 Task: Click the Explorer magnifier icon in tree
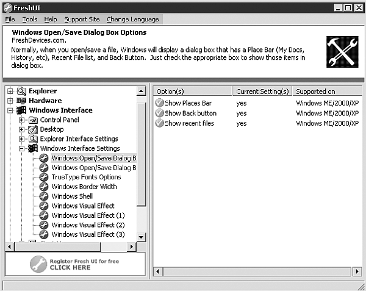click(21, 91)
